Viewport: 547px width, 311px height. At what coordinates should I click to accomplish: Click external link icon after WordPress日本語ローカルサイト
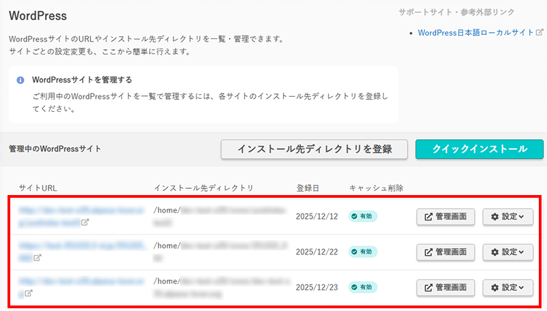539,32
